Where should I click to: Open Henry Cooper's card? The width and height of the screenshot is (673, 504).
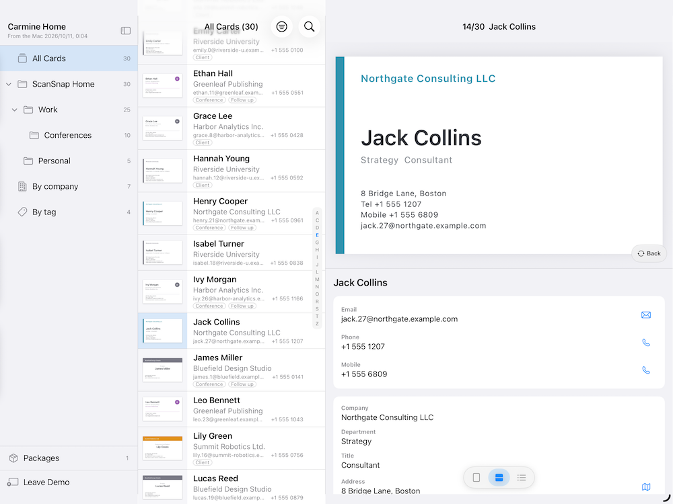click(232, 214)
